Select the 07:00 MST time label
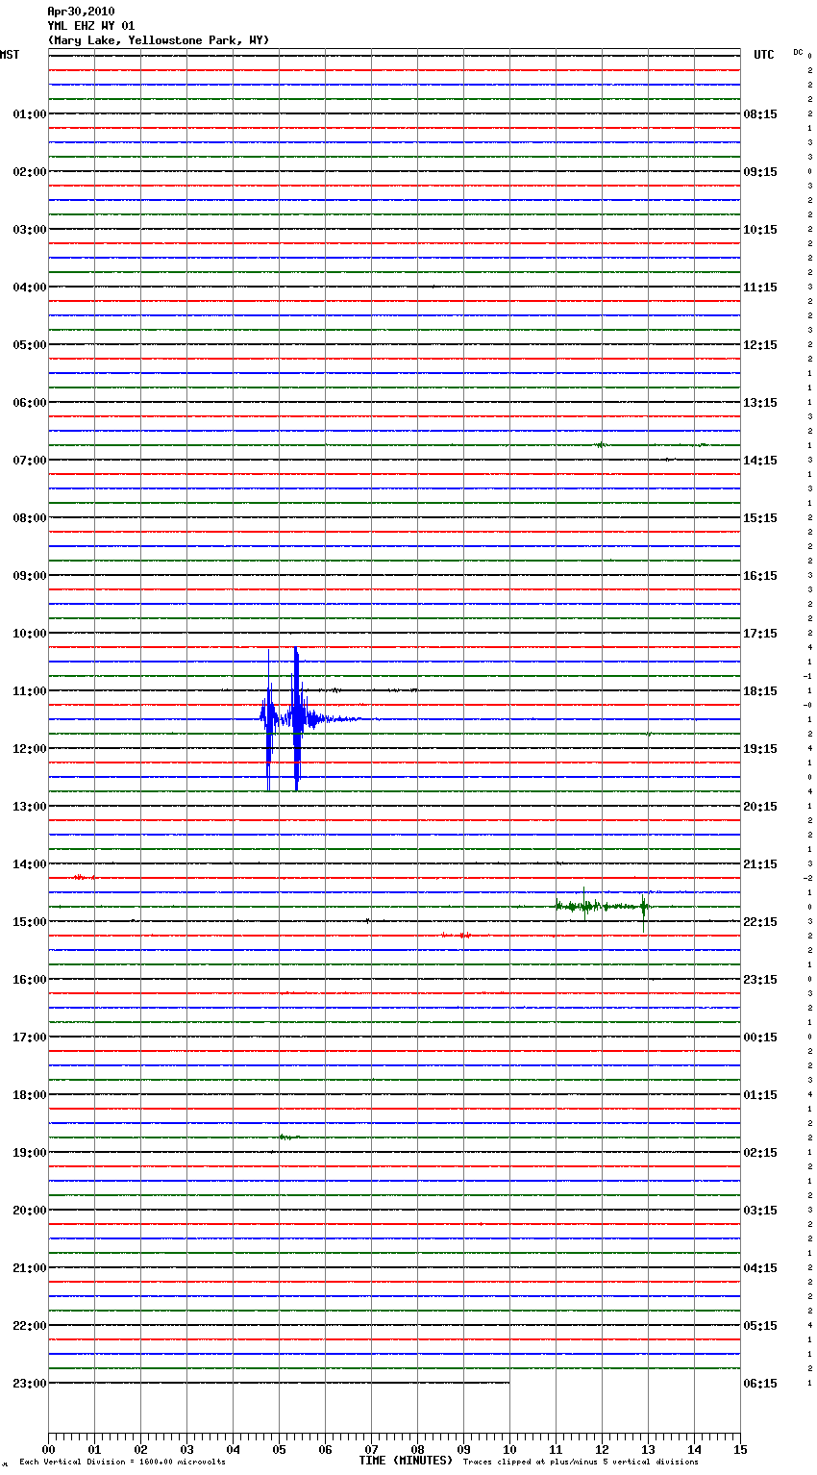The width and height of the screenshot is (817, 1475). point(29,461)
